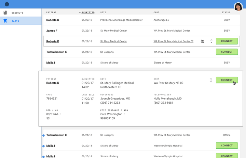The height and width of the screenshot is (158, 246).
Task: Click MRN value 999009109
Action: [108, 118]
